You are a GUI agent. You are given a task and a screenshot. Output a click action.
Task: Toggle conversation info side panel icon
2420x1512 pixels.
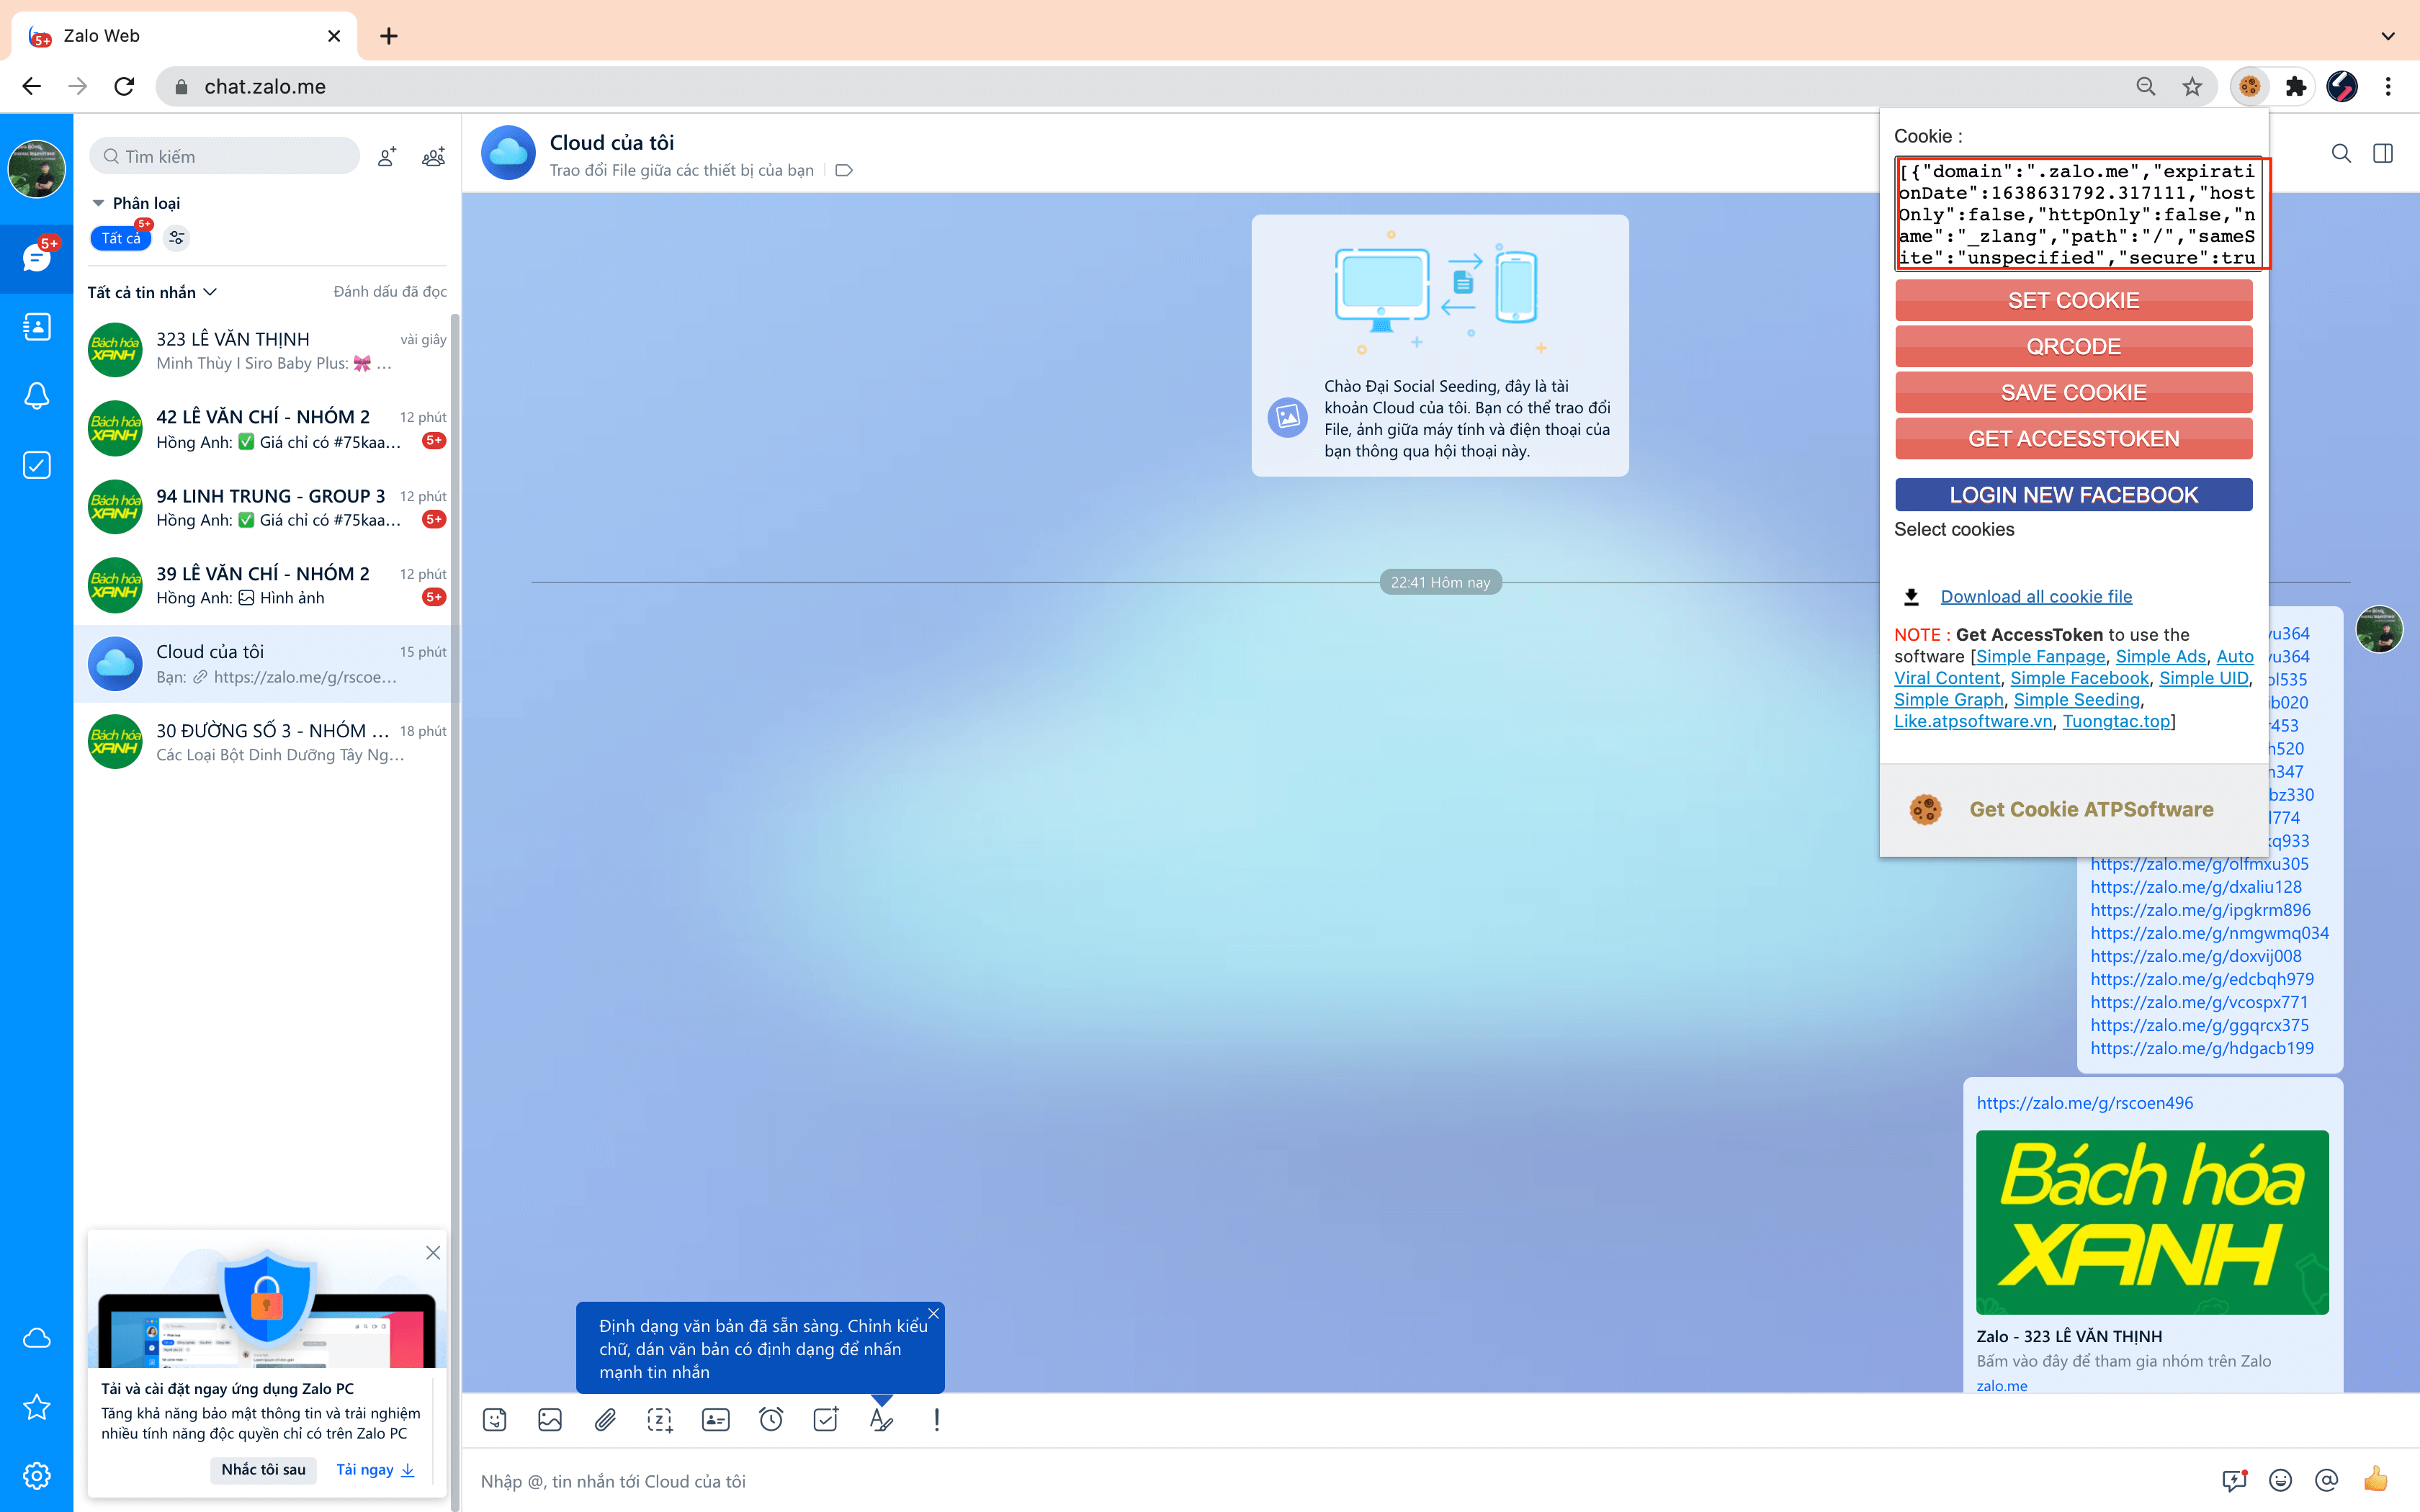2383,153
